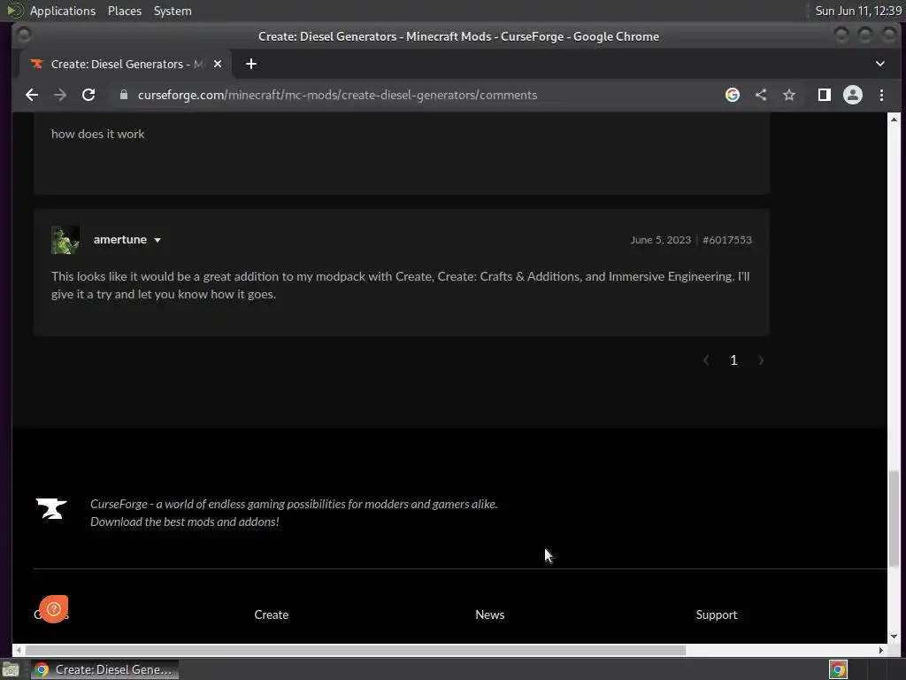The image size is (906, 680).
Task: Open the Create footer section
Action: (x=272, y=614)
